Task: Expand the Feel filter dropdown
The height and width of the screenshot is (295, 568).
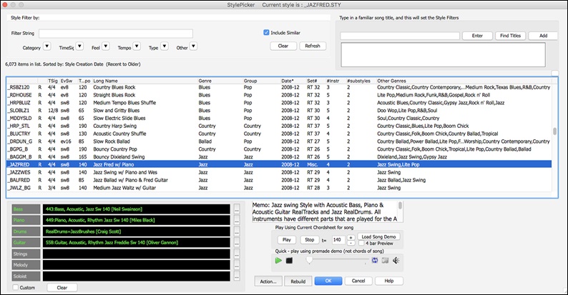Action: tap(107, 46)
